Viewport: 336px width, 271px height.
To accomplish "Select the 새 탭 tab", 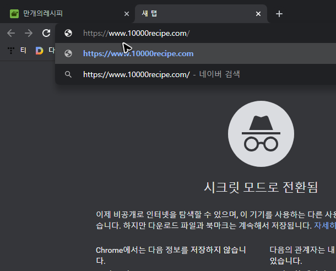I will (x=201, y=14).
